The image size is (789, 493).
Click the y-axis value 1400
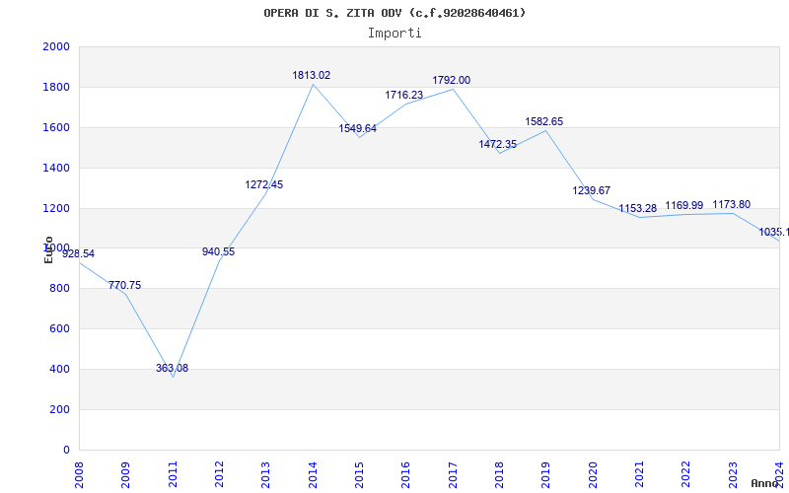click(x=56, y=168)
